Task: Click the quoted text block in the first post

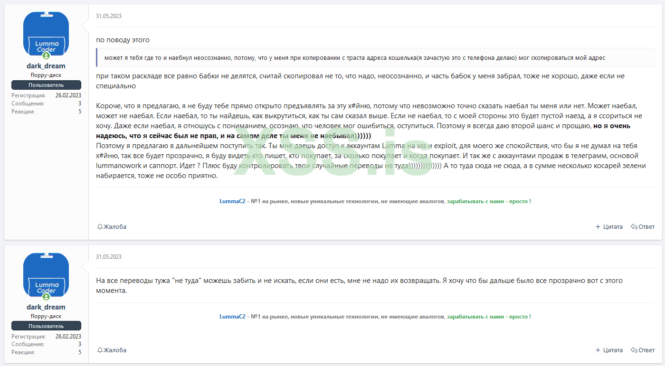Action: 351,58
